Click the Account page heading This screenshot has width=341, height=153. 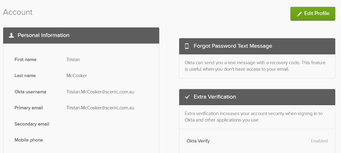coord(18,12)
